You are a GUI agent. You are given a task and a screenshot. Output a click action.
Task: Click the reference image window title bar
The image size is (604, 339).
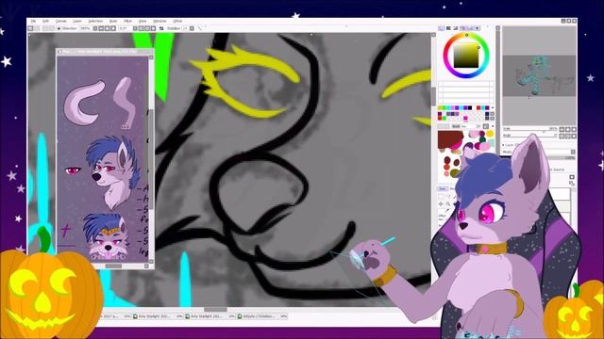(x=105, y=51)
